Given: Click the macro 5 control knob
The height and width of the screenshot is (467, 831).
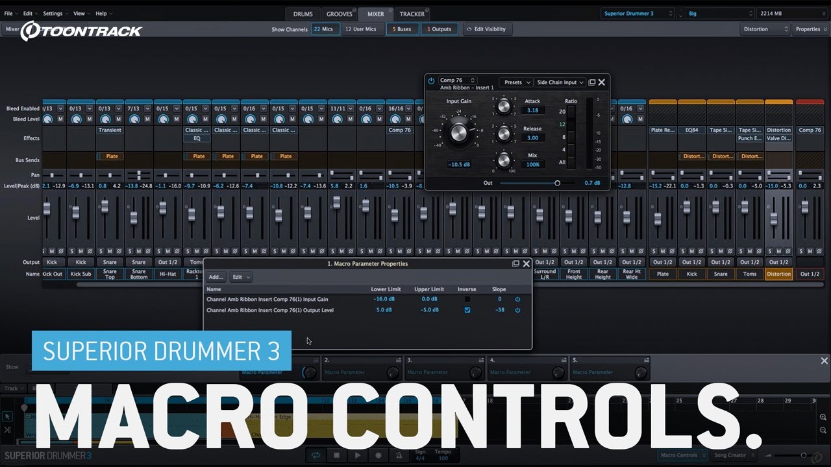Looking at the screenshot, I should [641, 372].
